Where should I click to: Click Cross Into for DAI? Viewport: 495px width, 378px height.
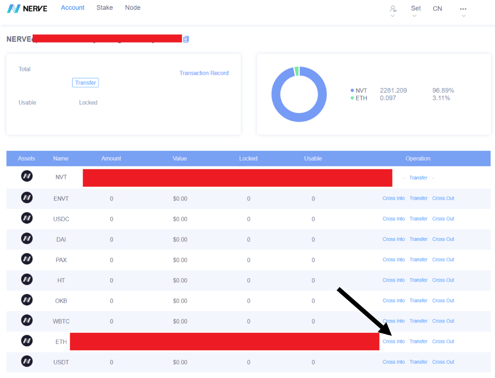point(393,239)
